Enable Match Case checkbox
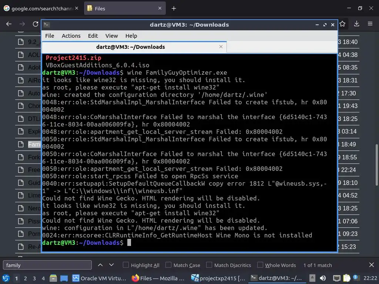Viewport: 379px width, 284px height. pyautogui.click(x=168, y=265)
